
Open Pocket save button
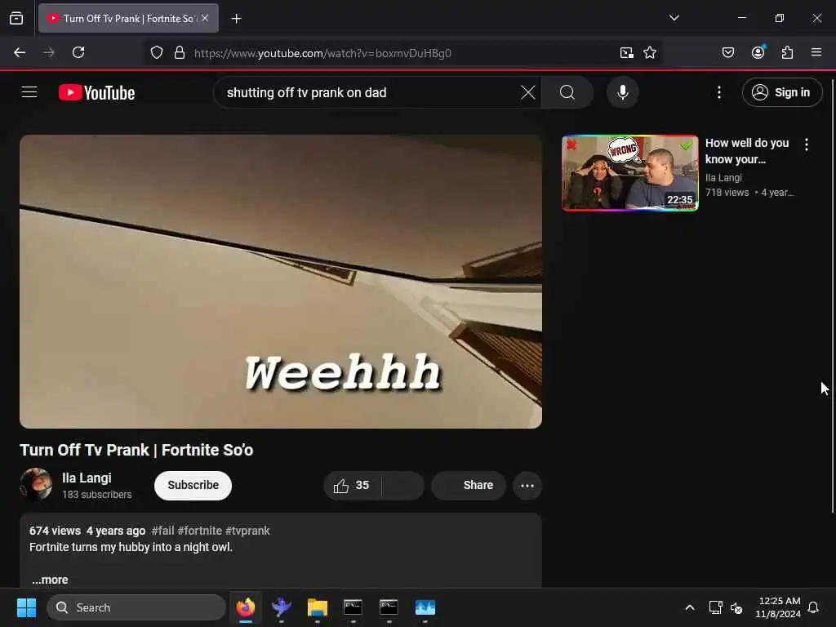tap(727, 52)
